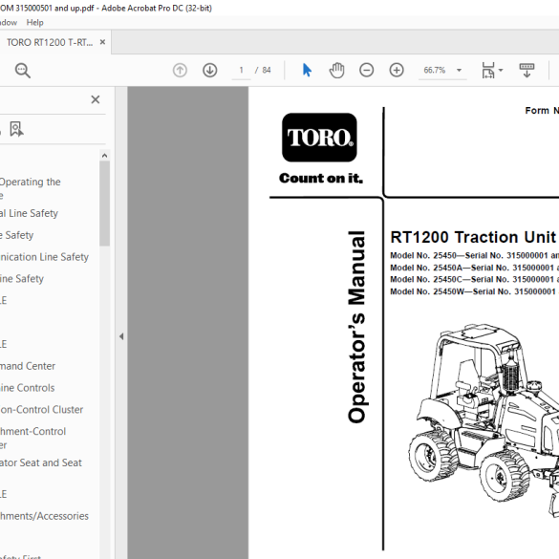
Task: Click 'Model No. 25450A' line
Action: (x=475, y=268)
